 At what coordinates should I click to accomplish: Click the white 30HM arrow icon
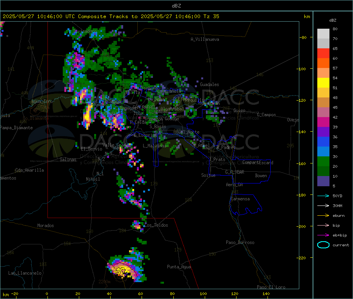pos(323,205)
